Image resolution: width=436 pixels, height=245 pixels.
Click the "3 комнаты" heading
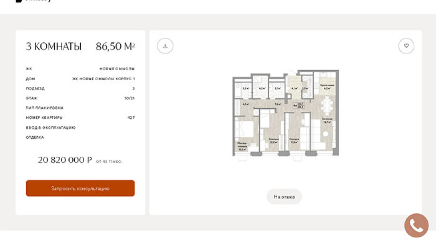pyautogui.click(x=54, y=47)
